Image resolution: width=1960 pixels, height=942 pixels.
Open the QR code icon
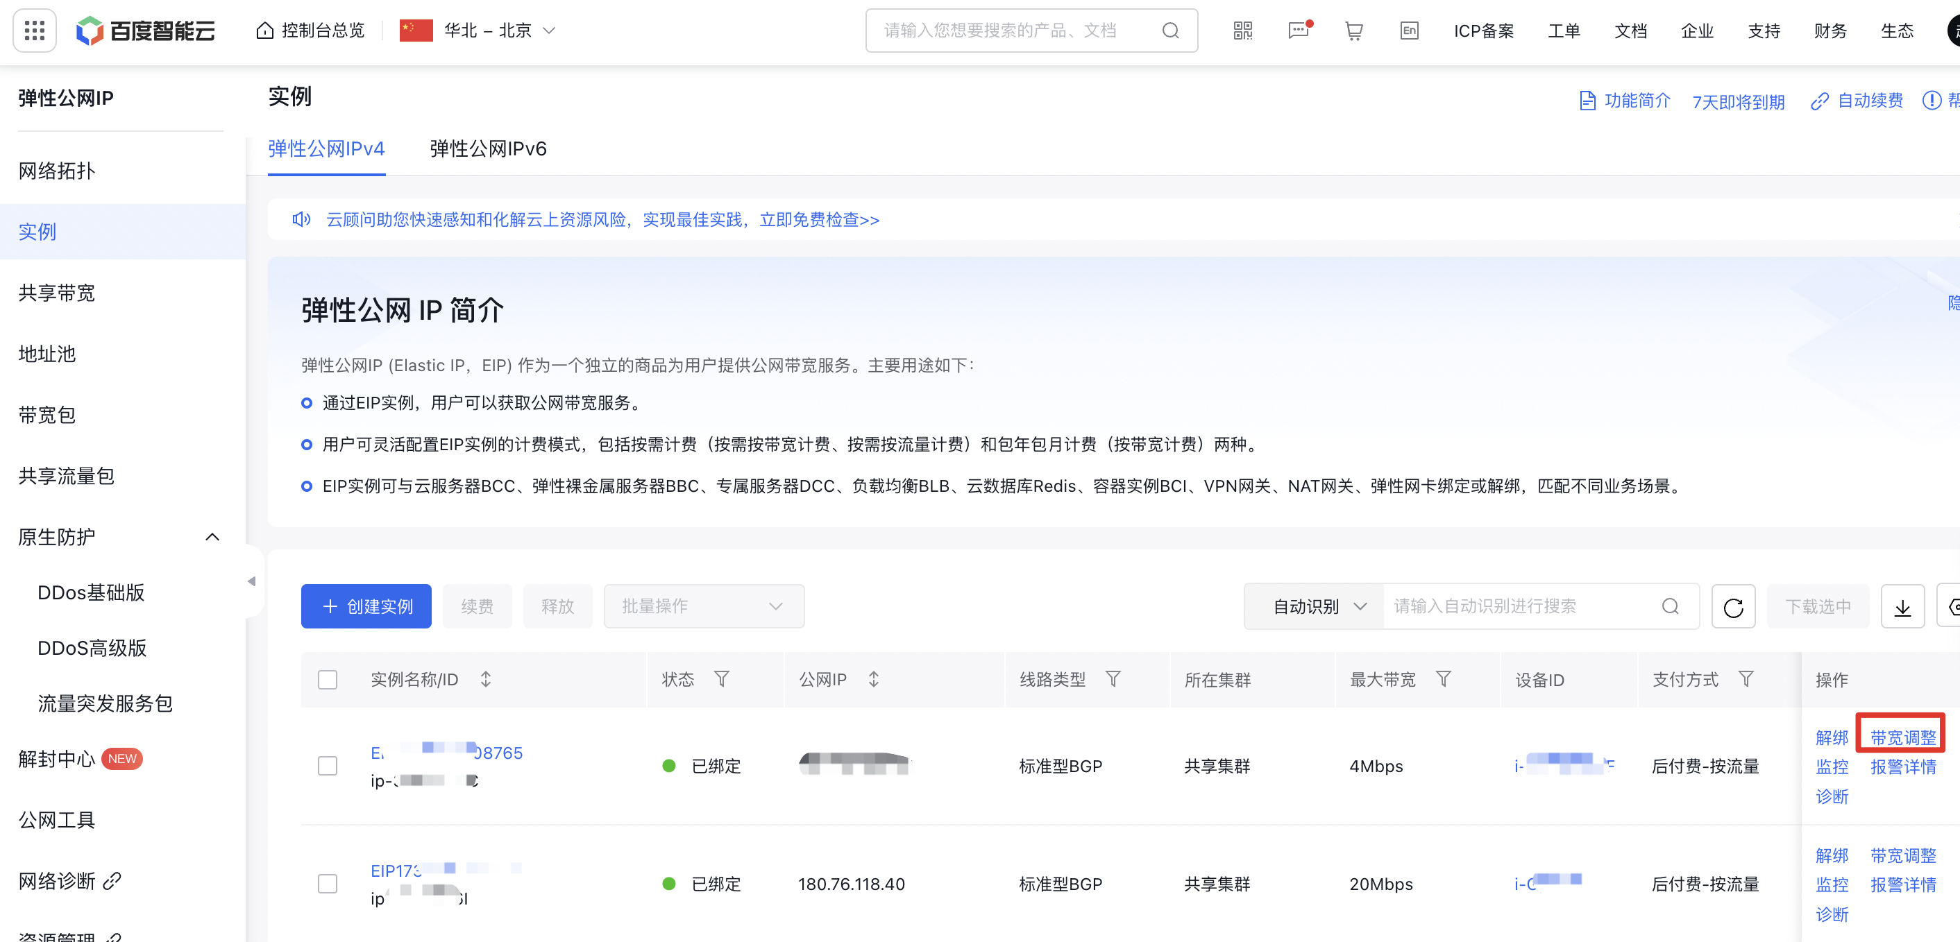click(1242, 31)
